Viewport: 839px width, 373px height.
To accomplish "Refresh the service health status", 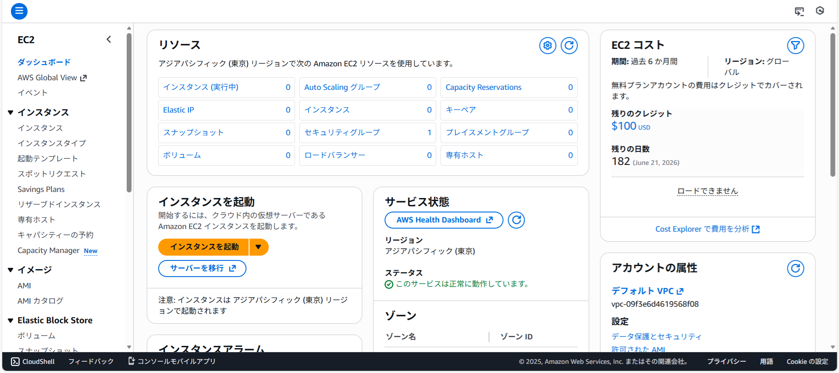I will click(517, 220).
